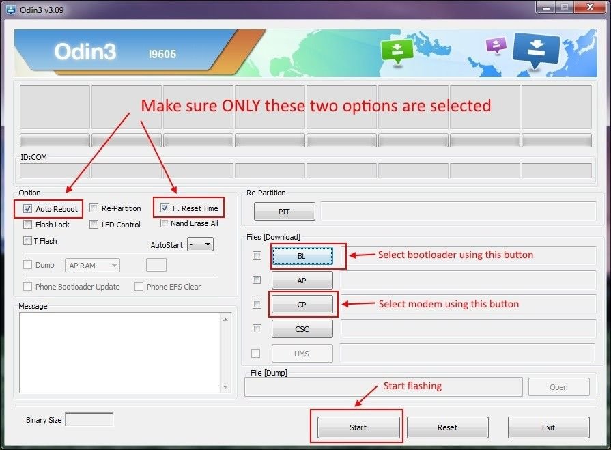Enable the Re-Partition checkbox
611x450 pixels.
point(94,208)
